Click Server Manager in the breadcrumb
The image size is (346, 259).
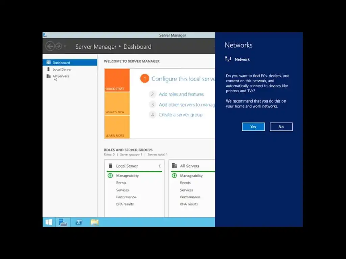click(x=96, y=47)
